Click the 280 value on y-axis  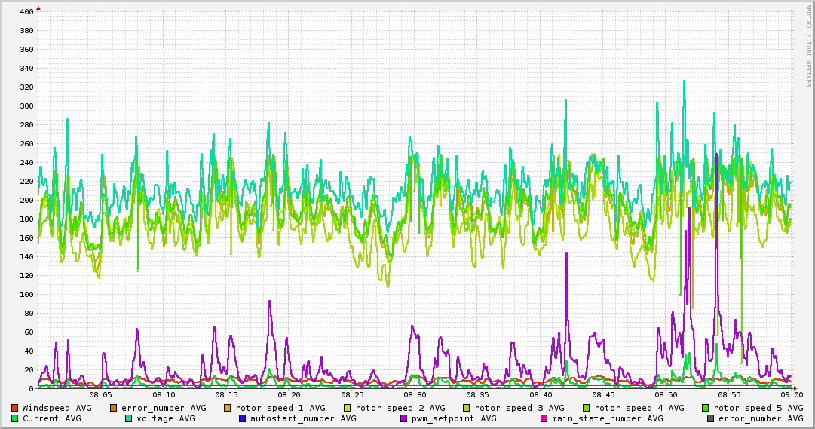pyautogui.click(x=26, y=125)
